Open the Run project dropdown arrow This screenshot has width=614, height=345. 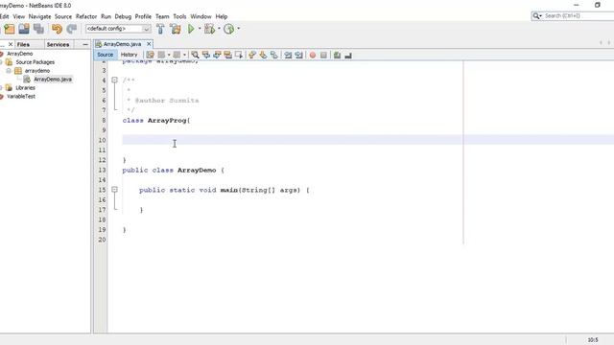pos(200,29)
